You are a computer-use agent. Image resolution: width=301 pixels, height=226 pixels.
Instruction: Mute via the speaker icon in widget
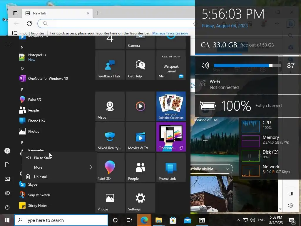tap(205, 66)
